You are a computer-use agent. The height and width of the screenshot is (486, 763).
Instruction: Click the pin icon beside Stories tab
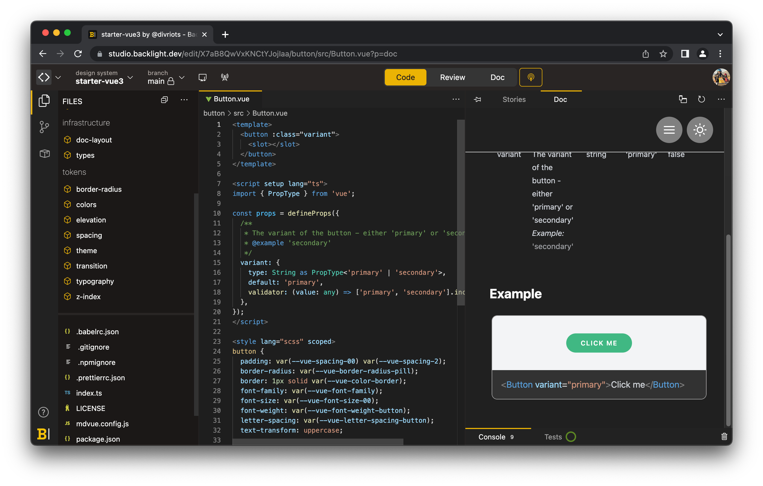[477, 99]
